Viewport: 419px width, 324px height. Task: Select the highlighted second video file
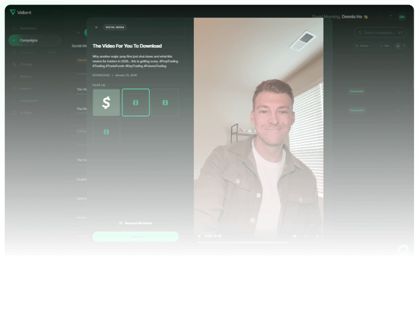(136, 103)
